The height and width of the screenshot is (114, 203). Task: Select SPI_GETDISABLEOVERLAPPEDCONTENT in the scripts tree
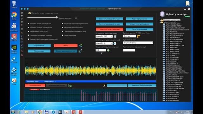(177, 30)
